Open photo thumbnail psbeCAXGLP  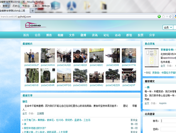31,56
